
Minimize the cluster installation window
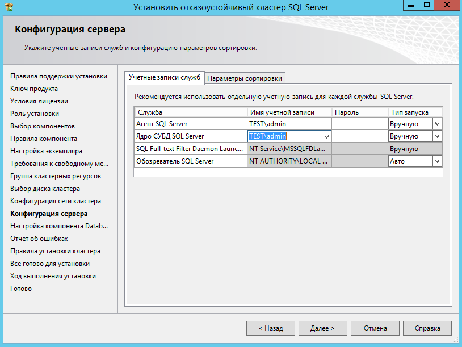pos(411,5)
